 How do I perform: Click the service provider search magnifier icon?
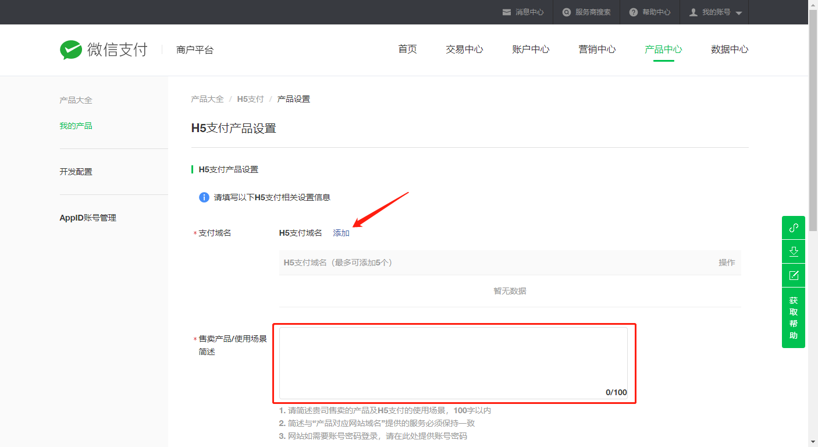click(567, 12)
